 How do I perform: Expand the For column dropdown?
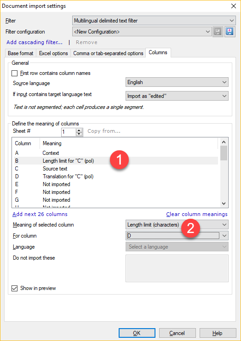point(177,235)
